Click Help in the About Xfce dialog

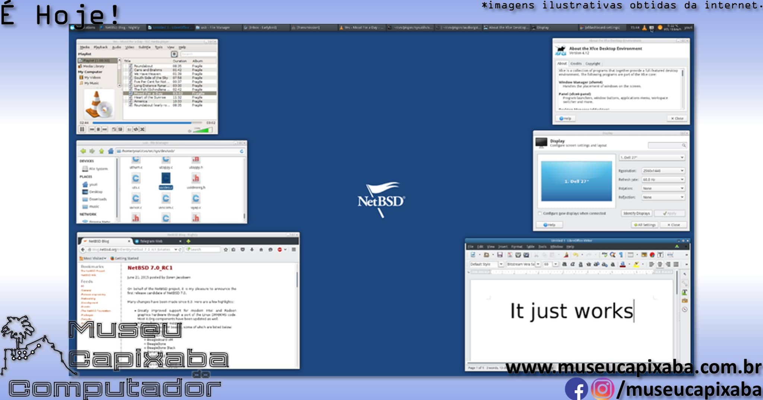(565, 119)
